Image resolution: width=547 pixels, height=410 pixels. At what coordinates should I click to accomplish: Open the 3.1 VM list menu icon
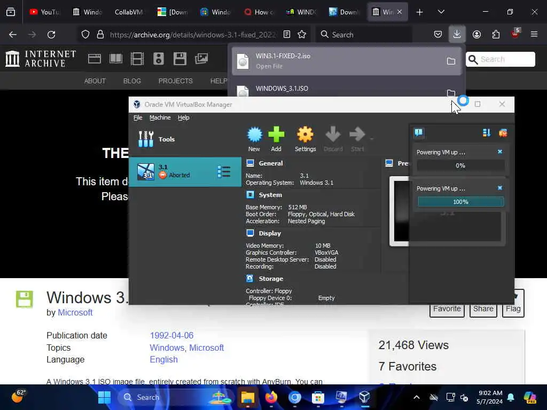point(224,171)
